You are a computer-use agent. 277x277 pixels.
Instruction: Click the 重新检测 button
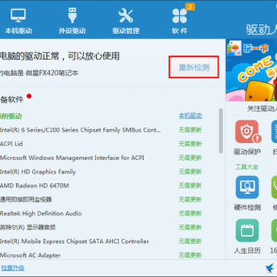click(x=194, y=68)
